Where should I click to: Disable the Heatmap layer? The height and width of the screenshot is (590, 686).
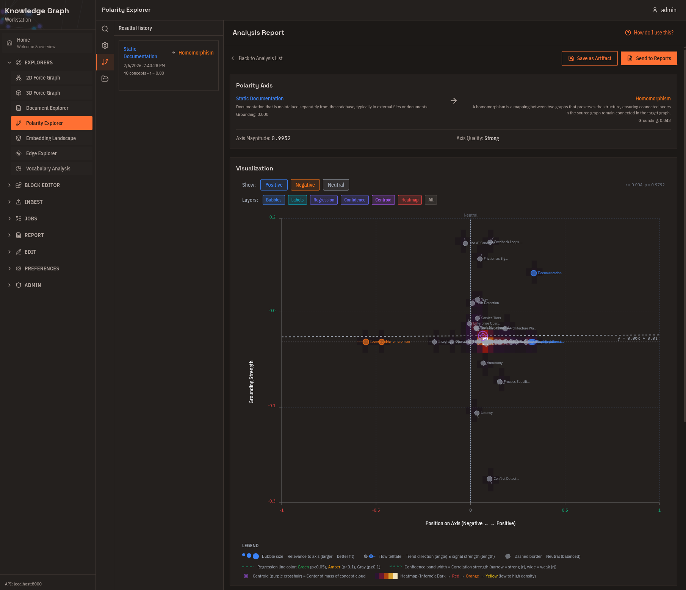pos(409,200)
